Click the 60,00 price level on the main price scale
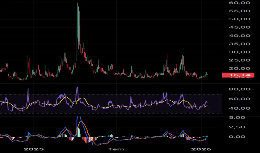The image size is (260, 153). point(239,3)
